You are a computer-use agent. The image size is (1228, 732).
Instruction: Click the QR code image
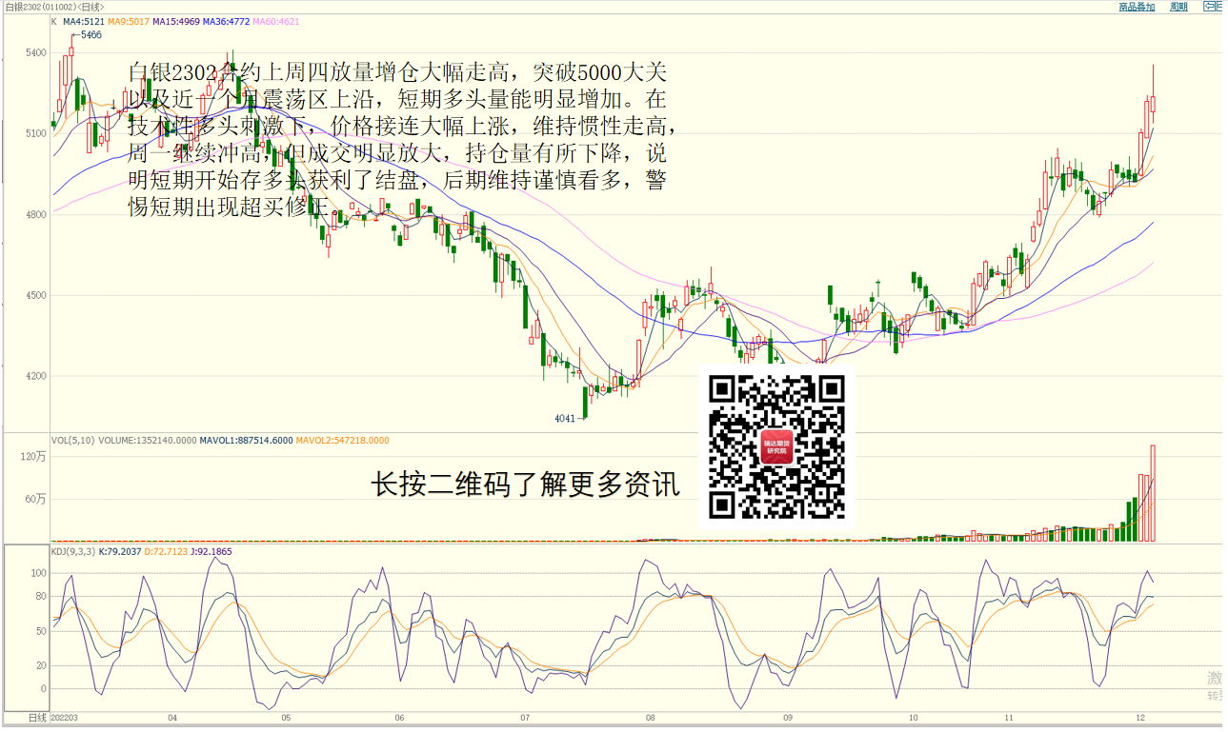[x=777, y=446]
